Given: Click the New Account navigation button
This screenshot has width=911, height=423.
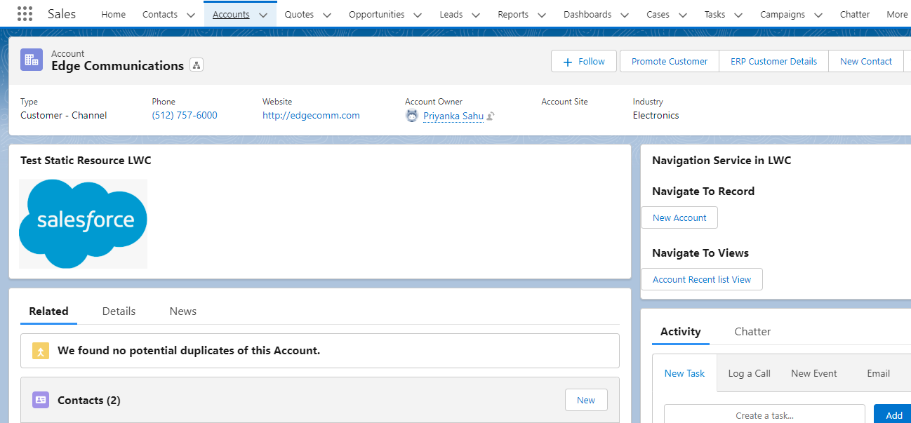Looking at the screenshot, I should pos(679,217).
